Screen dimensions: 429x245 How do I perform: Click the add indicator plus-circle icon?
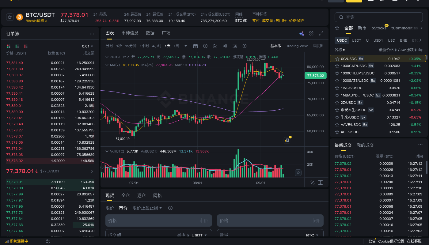click(205, 46)
